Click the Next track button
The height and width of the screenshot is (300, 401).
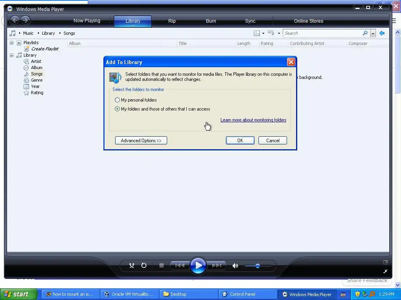pyautogui.click(x=216, y=266)
